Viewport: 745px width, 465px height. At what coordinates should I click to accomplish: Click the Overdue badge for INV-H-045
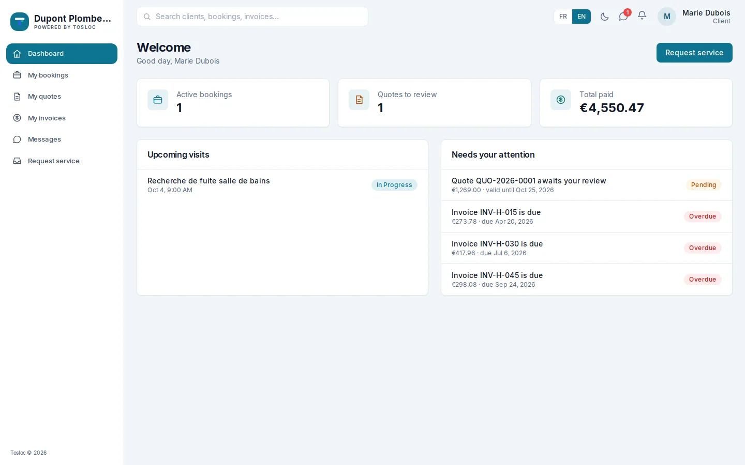coord(703,280)
